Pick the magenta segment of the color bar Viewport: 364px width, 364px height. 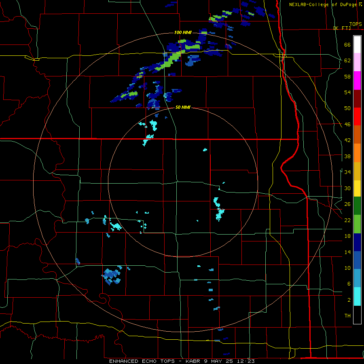357,80
